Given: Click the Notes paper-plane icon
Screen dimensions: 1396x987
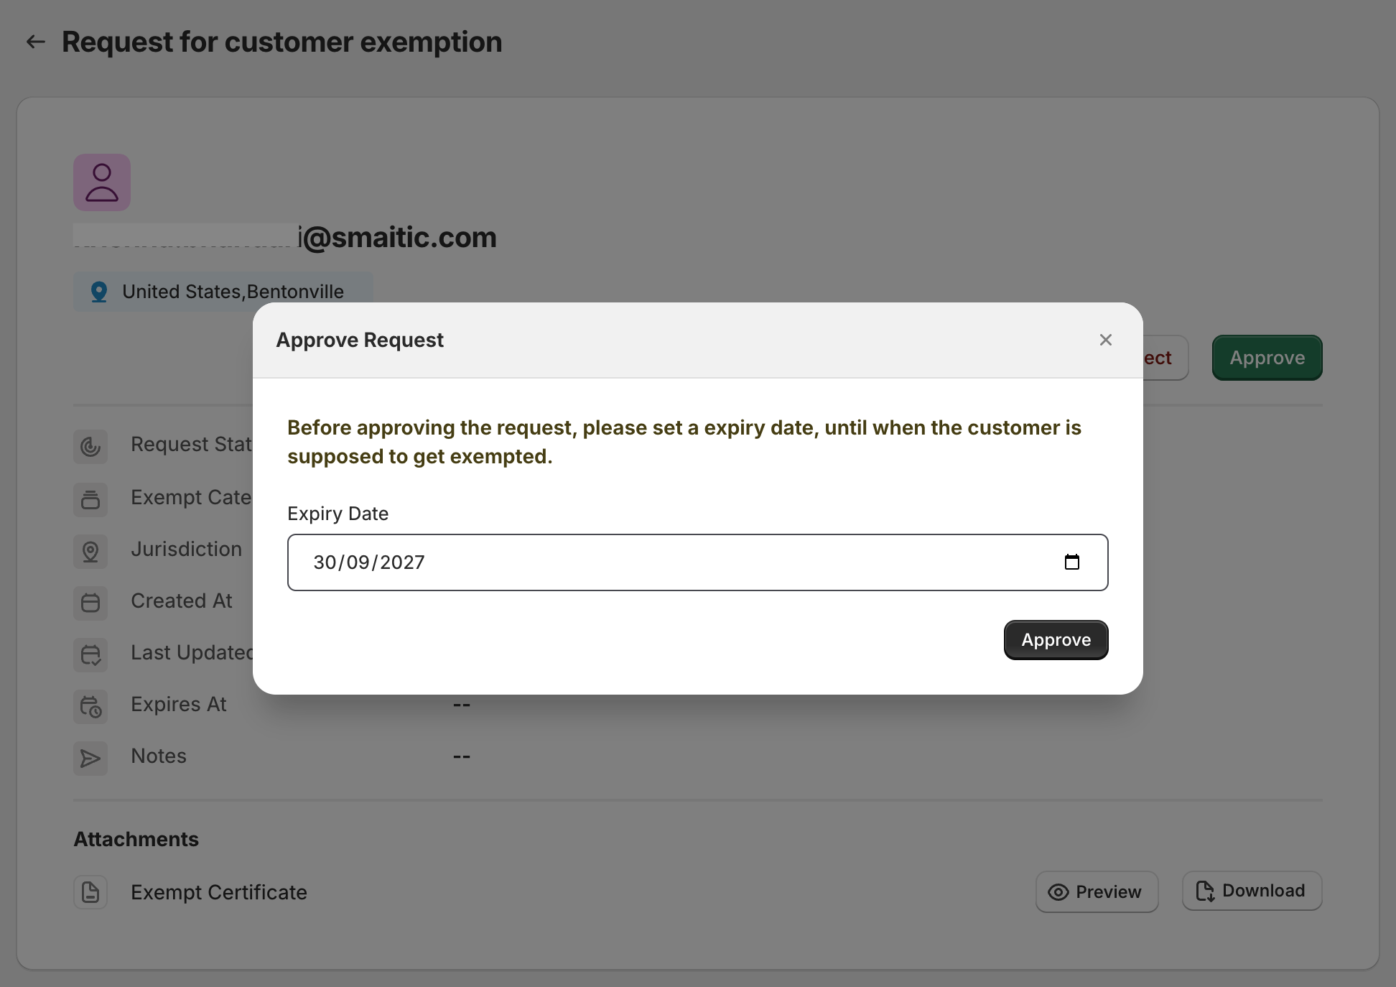Looking at the screenshot, I should [x=90, y=759].
